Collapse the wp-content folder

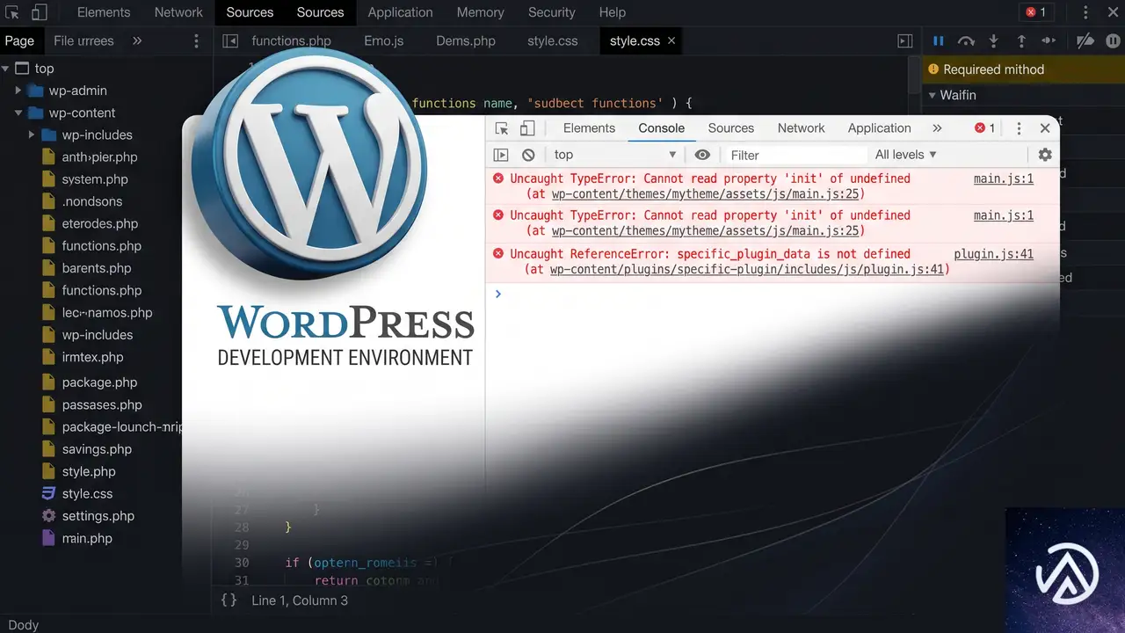click(x=18, y=113)
